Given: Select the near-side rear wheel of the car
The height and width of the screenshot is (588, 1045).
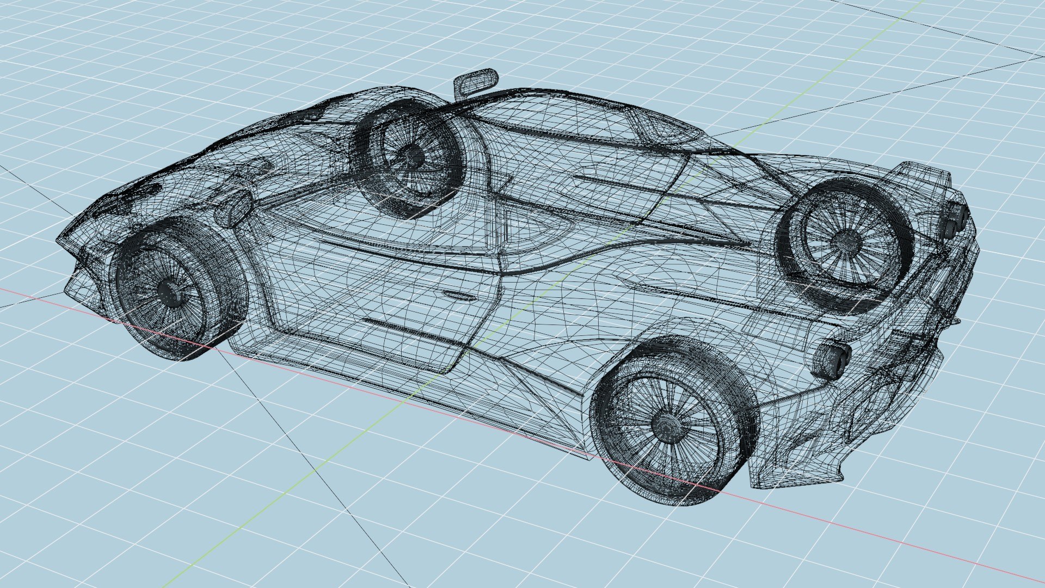Looking at the screenshot, I should [x=674, y=420].
